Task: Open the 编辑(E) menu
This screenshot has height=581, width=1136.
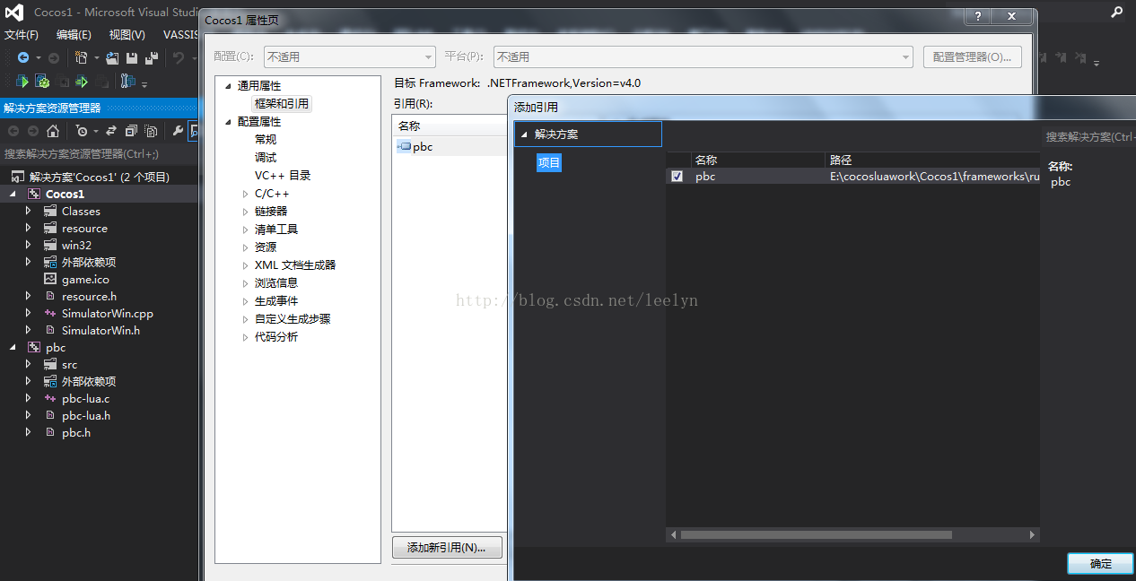Action: click(74, 35)
